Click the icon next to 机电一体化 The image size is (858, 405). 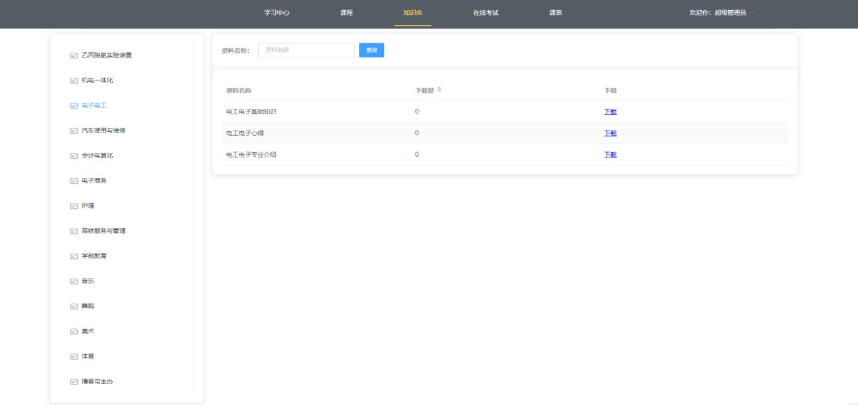point(74,80)
